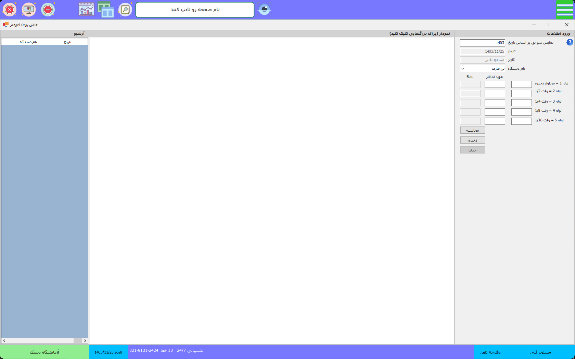Click دفترچه تلفن (phone book) in status bar
This screenshot has height=359, width=575.
coord(490,352)
